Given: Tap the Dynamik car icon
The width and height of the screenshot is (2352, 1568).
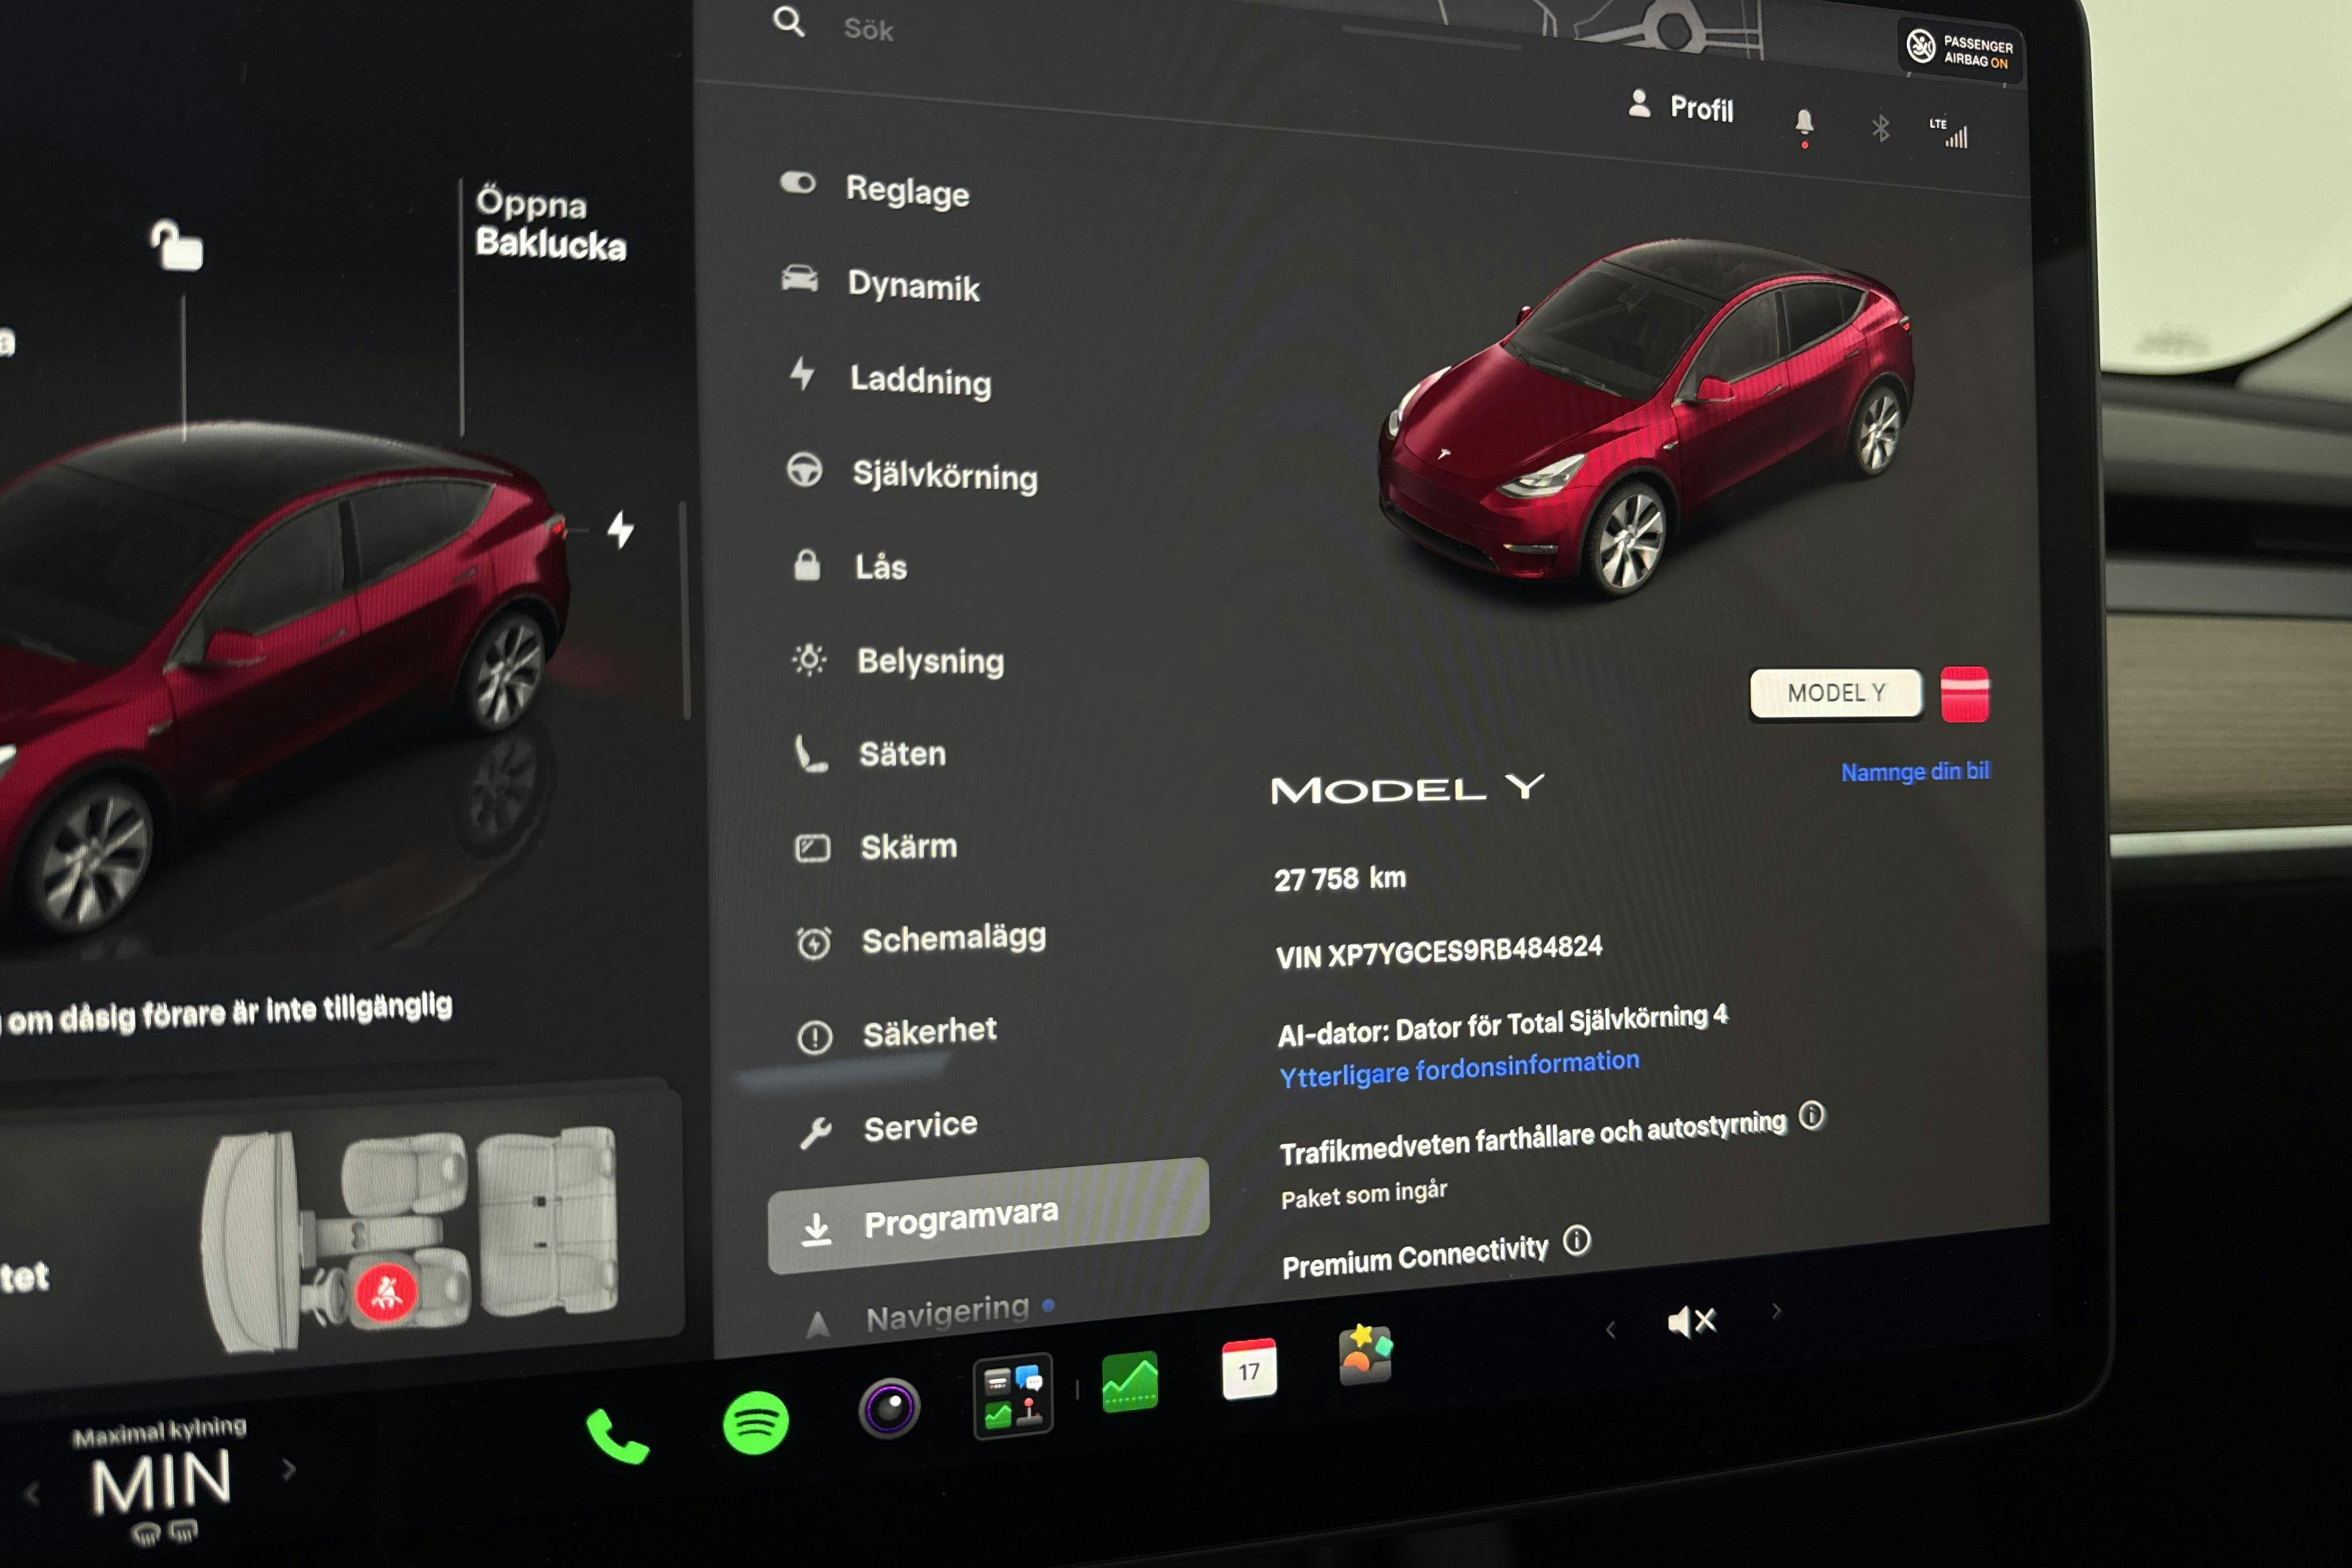Looking at the screenshot, I should coord(799,278).
